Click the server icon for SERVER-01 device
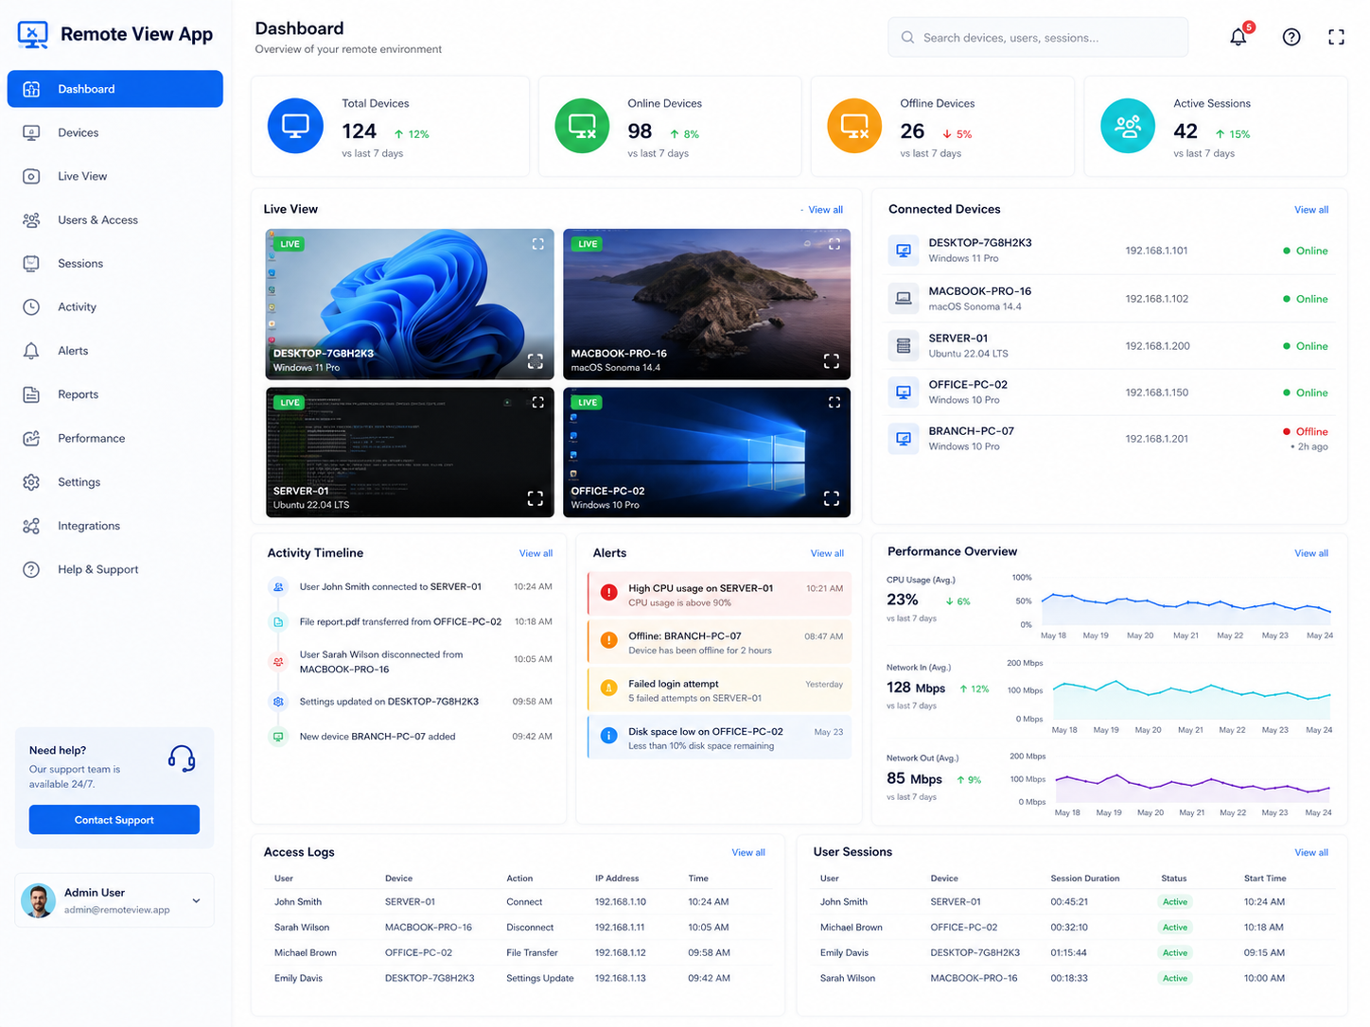The width and height of the screenshot is (1370, 1027). [x=904, y=345]
